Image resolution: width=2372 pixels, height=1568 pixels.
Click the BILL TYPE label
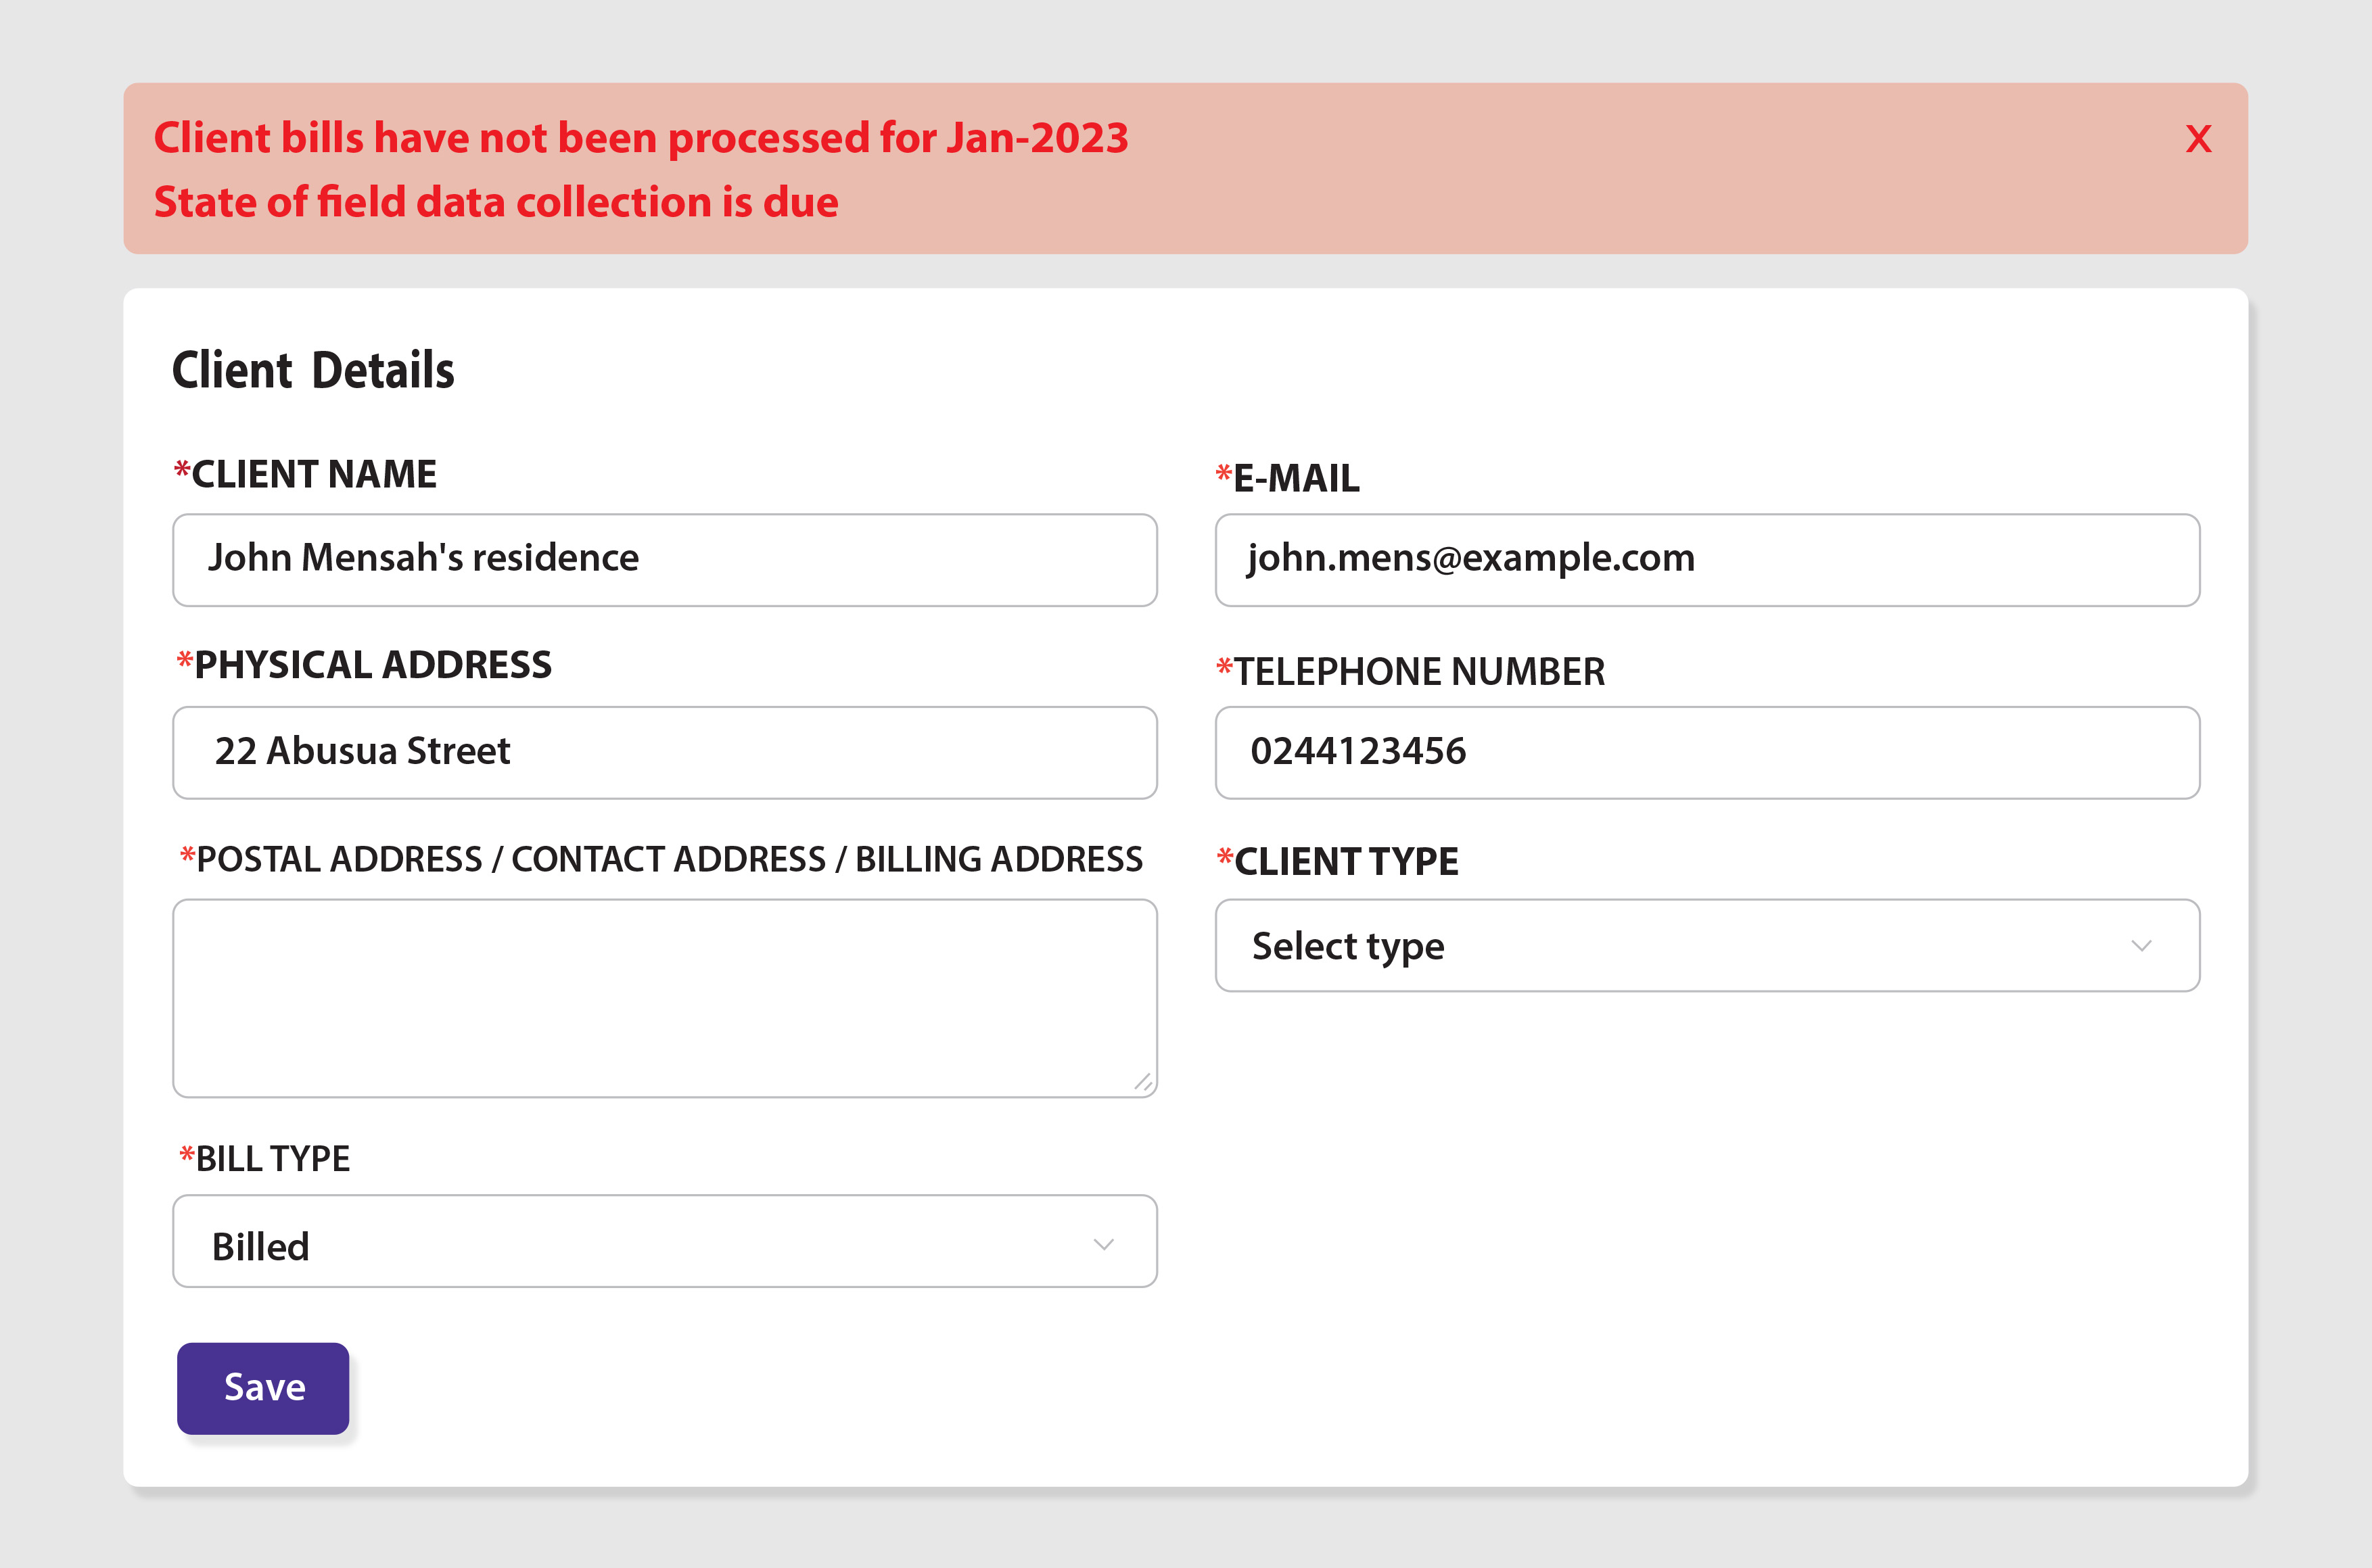click(272, 1158)
